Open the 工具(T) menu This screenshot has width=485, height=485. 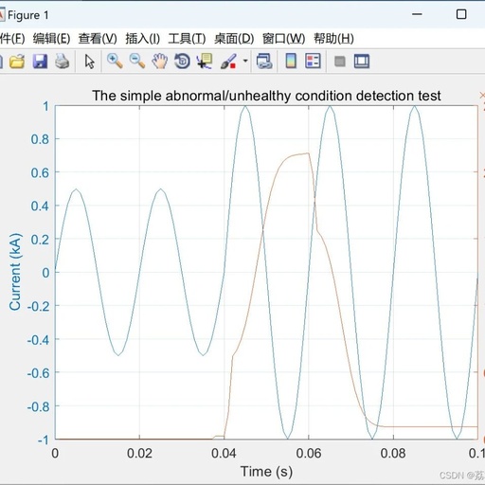point(187,39)
